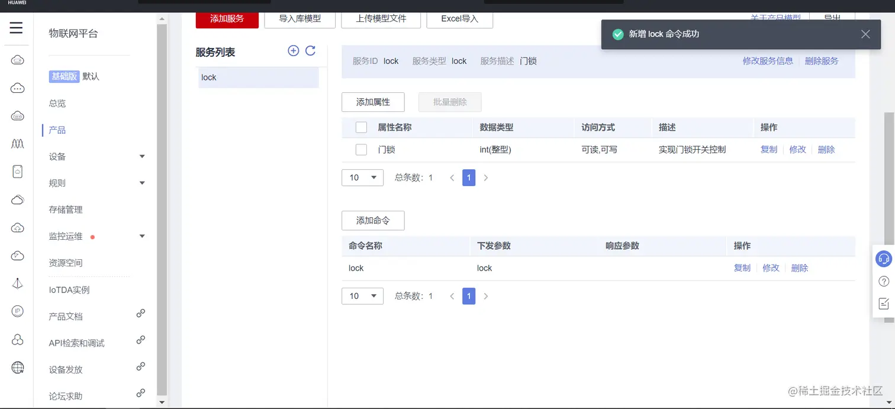Click the sidebar vertical scrollbar thumb
Image resolution: width=895 pixels, height=409 pixels.
(x=162, y=210)
